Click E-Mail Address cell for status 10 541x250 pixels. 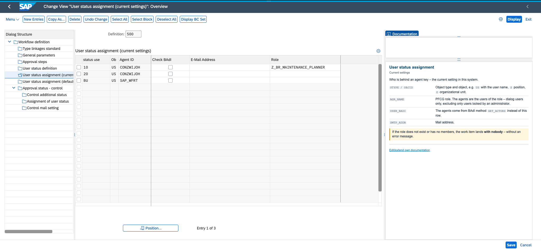[230, 67]
